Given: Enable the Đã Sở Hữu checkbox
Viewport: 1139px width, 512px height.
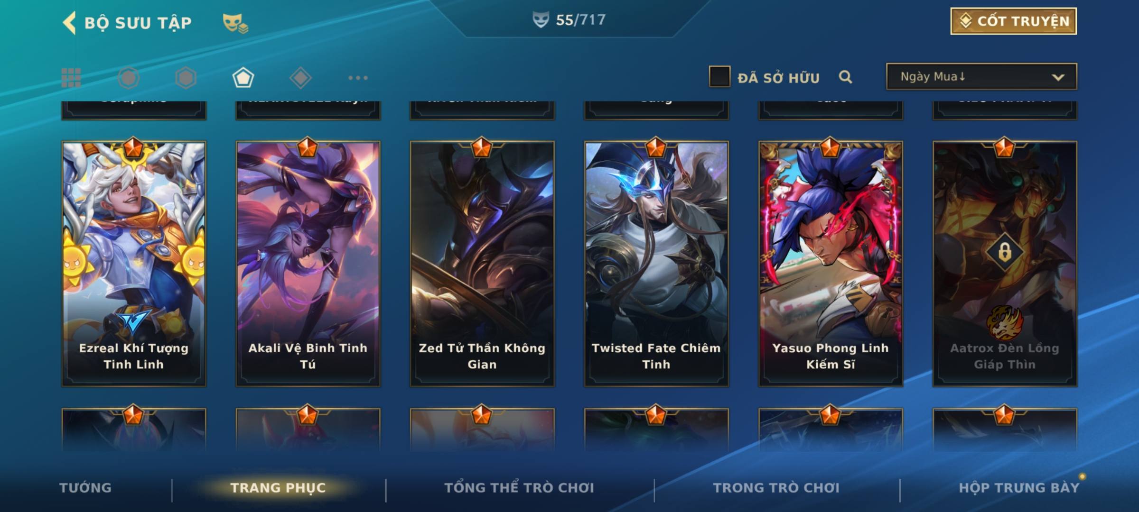Looking at the screenshot, I should [719, 77].
